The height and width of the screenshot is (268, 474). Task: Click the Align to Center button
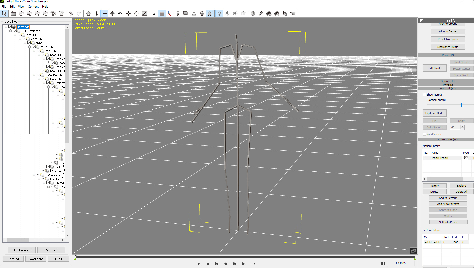tap(448, 31)
